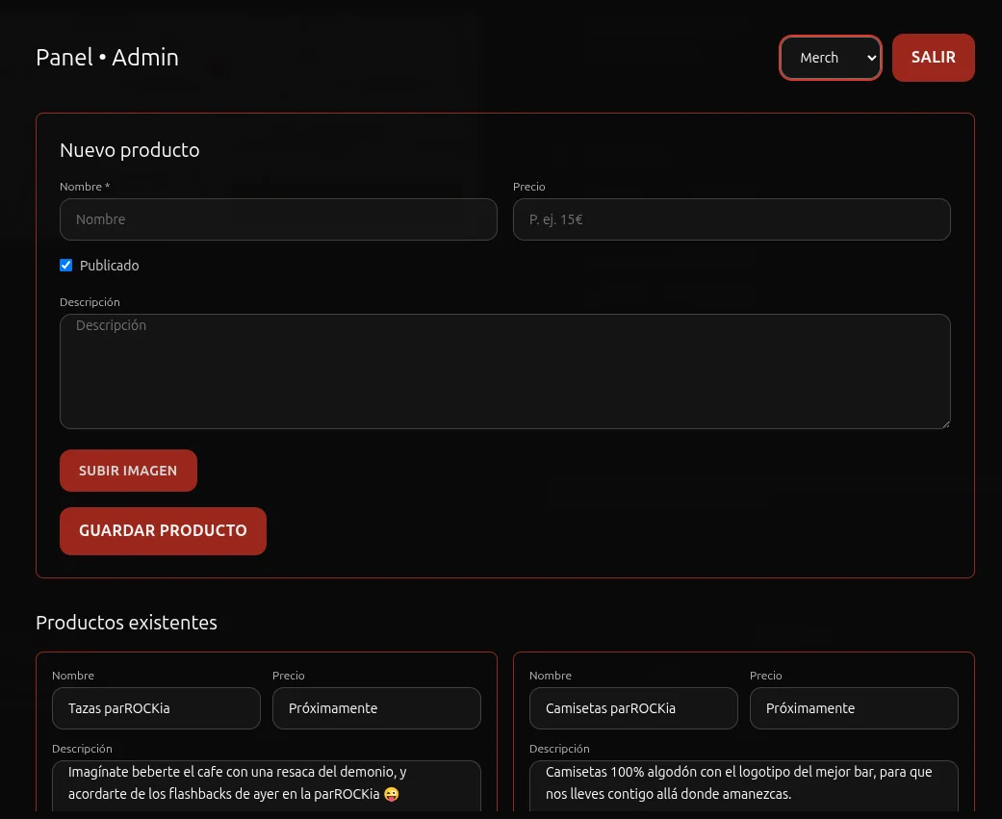Click inside the Descripción textarea

(505, 371)
